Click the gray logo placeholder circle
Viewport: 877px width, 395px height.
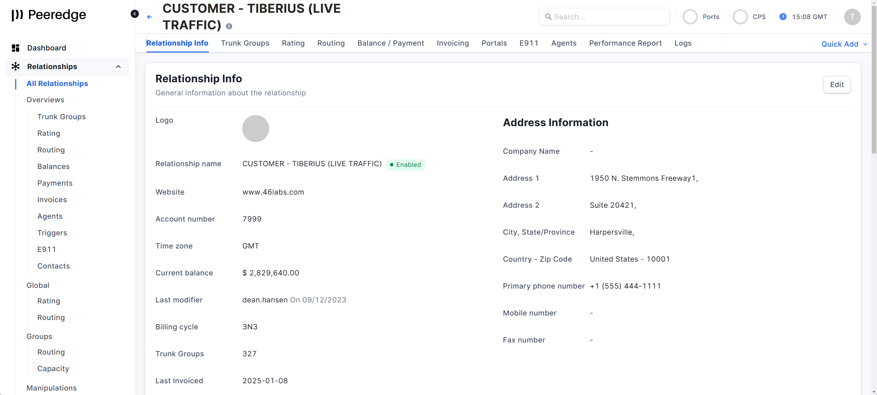coord(256,129)
